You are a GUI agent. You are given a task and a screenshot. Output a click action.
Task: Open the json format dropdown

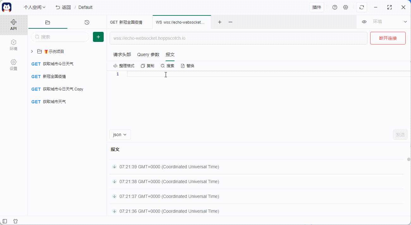coord(120,135)
